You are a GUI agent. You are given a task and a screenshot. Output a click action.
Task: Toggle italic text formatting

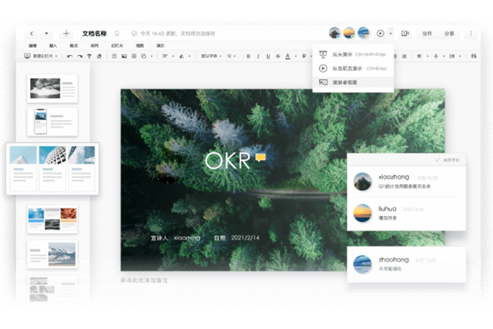click(x=257, y=56)
